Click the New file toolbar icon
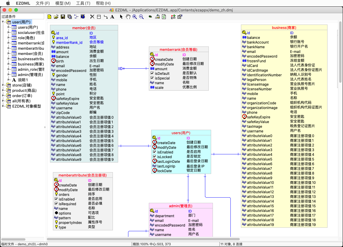Image resolution: width=343 pixels, height=247 pixels. [x=49, y=17]
